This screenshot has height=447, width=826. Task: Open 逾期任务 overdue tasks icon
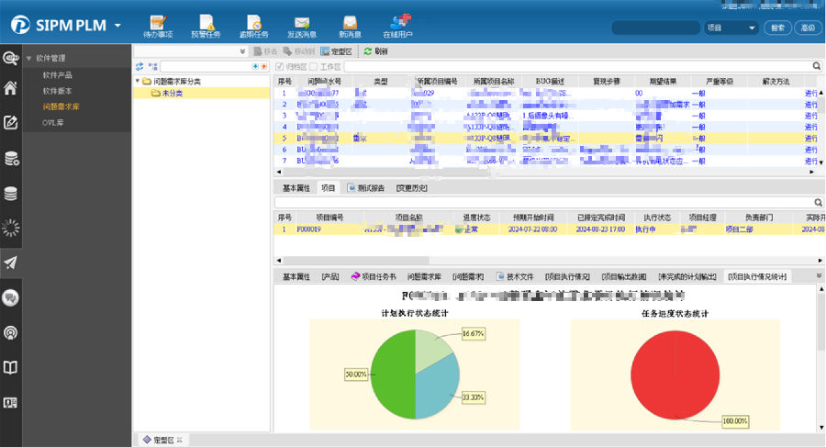(x=252, y=24)
